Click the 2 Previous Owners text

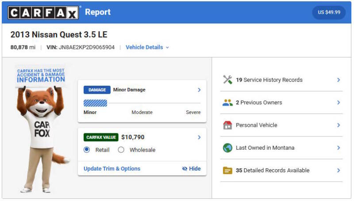coord(259,102)
